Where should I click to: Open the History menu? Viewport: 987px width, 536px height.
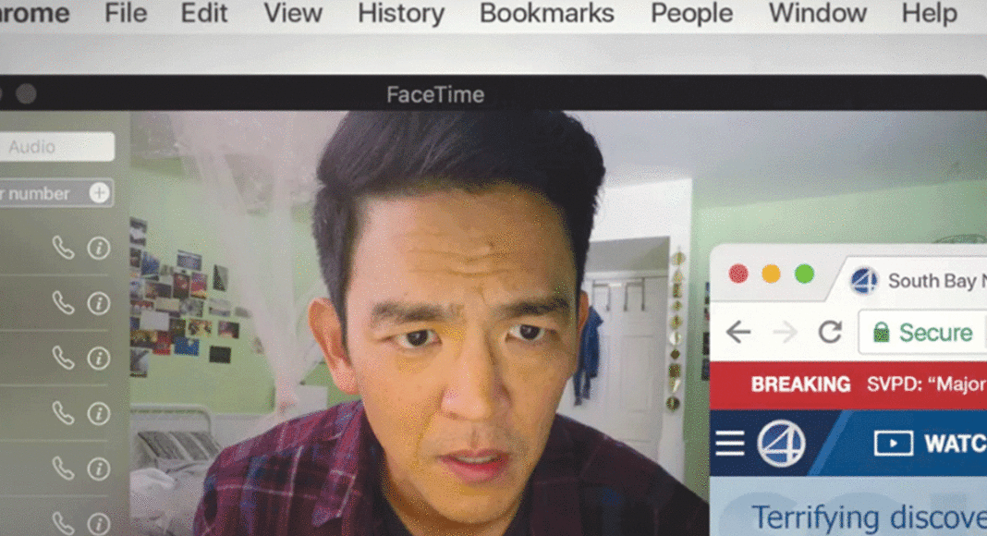[401, 13]
